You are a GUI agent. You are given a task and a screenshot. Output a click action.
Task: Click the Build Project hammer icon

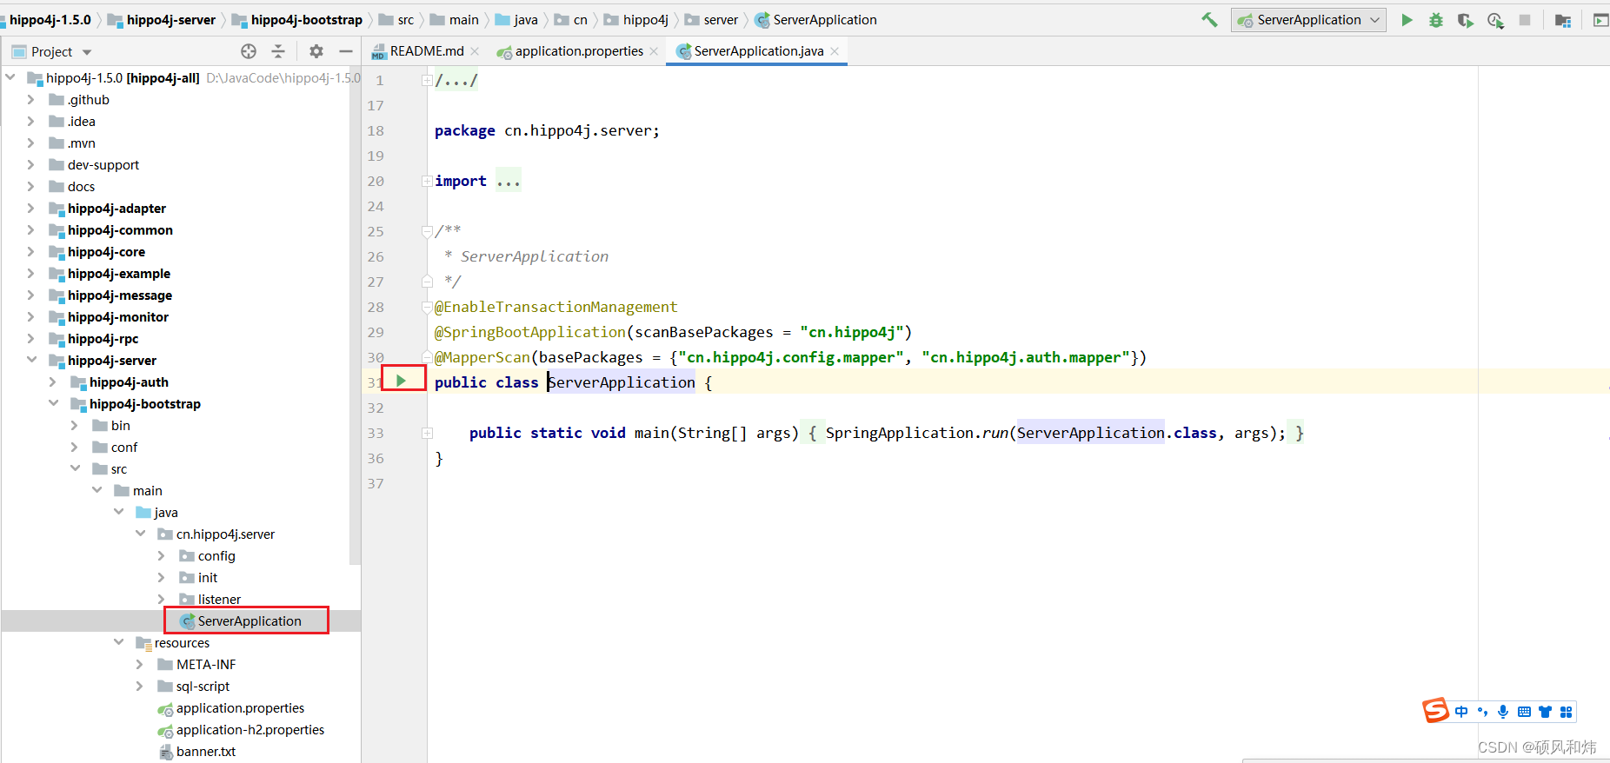[x=1209, y=19]
